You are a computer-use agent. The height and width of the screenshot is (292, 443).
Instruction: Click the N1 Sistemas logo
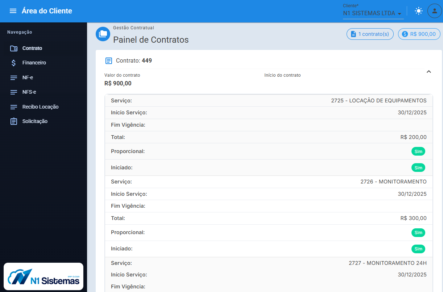(x=44, y=277)
